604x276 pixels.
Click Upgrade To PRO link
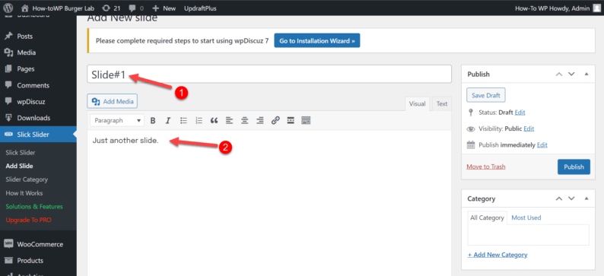click(x=28, y=220)
